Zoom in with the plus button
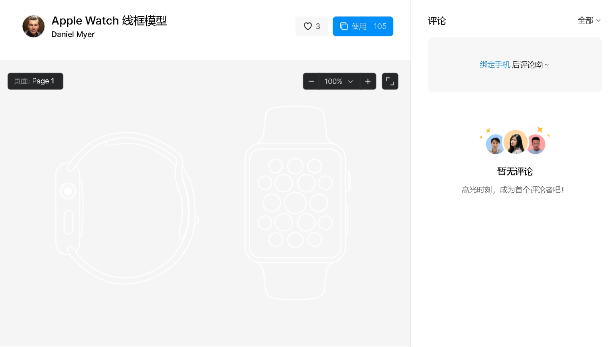This screenshot has height=347, width=610. pyautogui.click(x=368, y=81)
